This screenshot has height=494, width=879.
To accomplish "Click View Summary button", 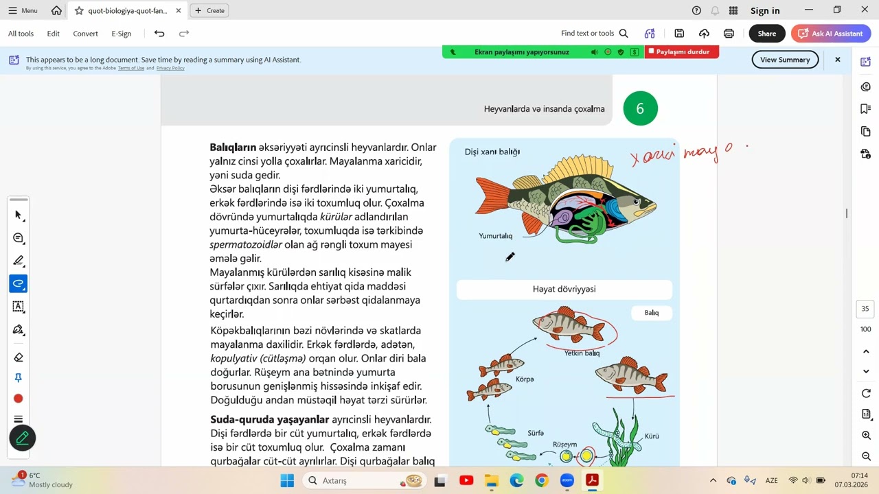I will click(x=785, y=60).
